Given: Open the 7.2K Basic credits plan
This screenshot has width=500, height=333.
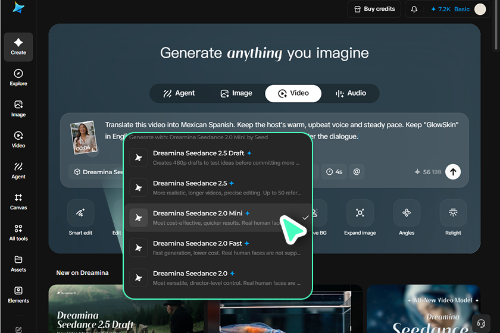Looking at the screenshot, I should [x=450, y=10].
